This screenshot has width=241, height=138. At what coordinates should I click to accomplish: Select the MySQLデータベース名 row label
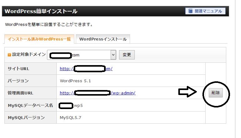tap(30, 105)
